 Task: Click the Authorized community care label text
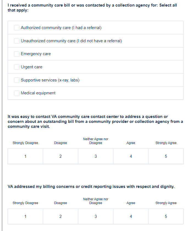click(61, 28)
